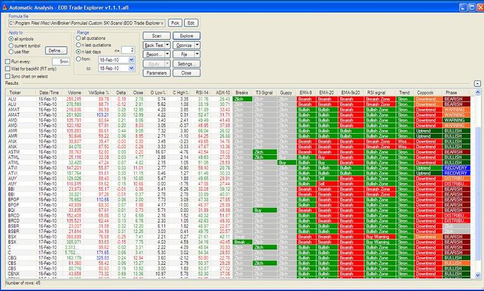Sort by ADX-10 column header

tap(221, 93)
